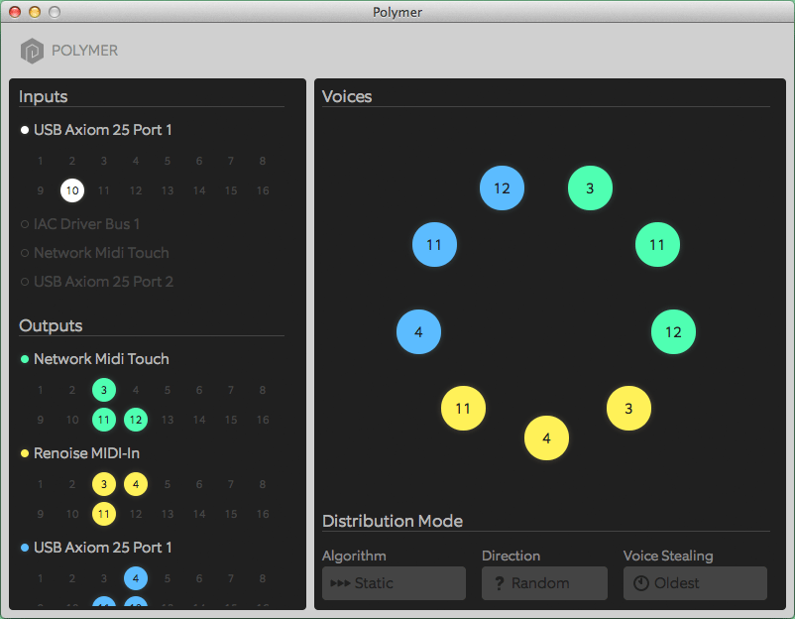The height and width of the screenshot is (619, 795).
Task: Enable channel 12 on Renoise MIDI-In output
Action: 136,514
